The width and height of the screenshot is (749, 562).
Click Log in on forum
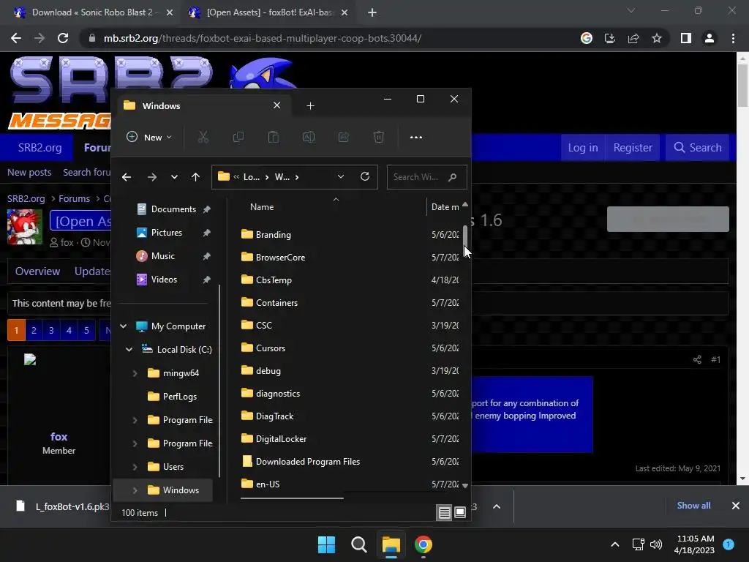point(583,148)
